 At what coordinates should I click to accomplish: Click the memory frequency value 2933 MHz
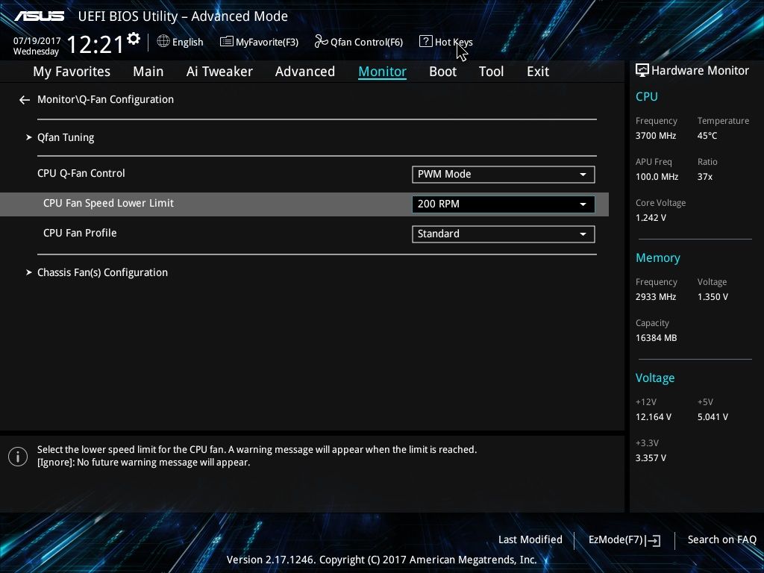(x=655, y=297)
